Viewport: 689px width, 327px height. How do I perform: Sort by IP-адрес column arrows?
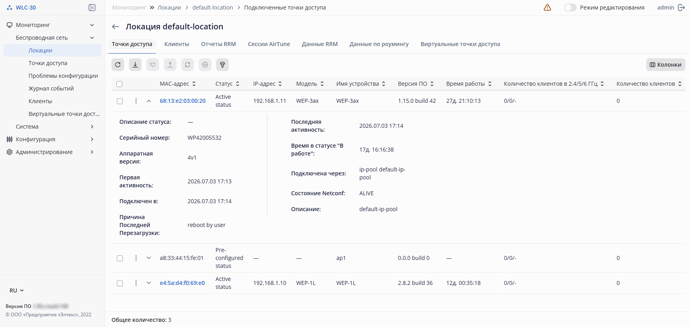280,84
